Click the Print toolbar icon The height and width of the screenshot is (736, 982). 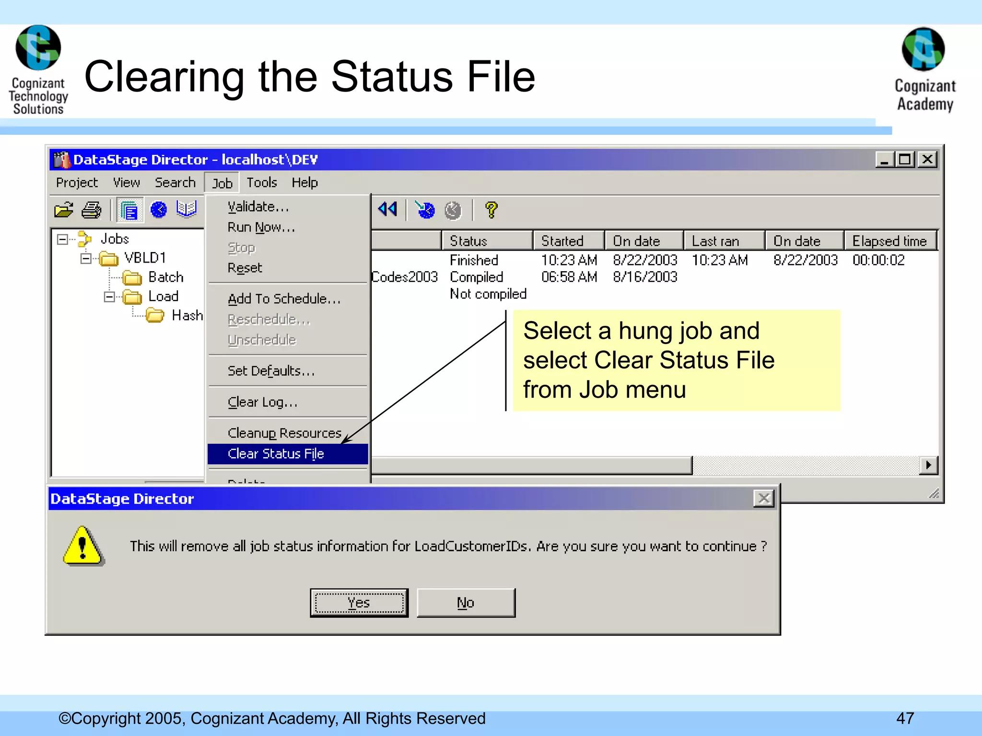point(92,210)
